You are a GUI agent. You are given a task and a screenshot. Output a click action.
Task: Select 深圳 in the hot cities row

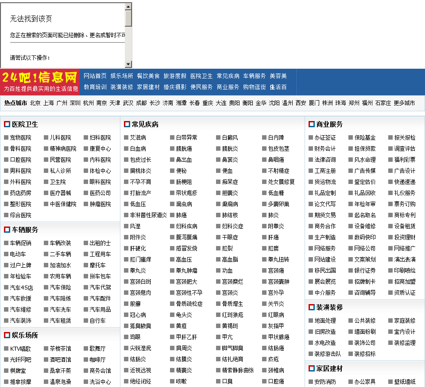[x=75, y=103]
